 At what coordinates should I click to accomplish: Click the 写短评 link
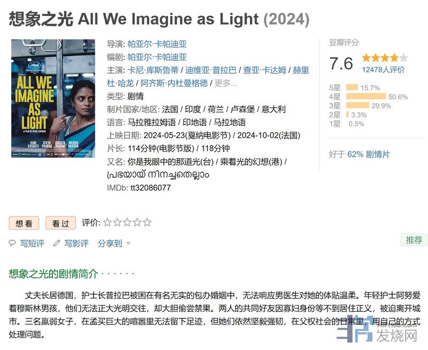tap(32, 244)
